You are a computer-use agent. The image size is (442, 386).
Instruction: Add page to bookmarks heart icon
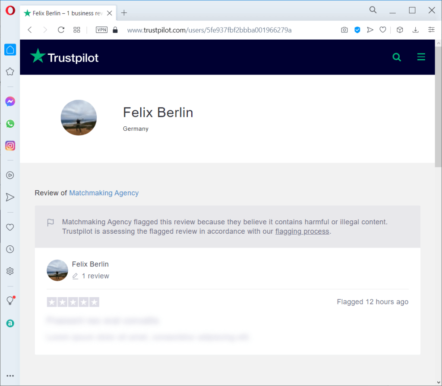tap(382, 30)
